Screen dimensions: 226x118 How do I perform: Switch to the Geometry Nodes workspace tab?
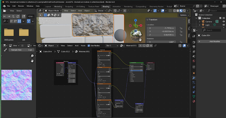156,7
